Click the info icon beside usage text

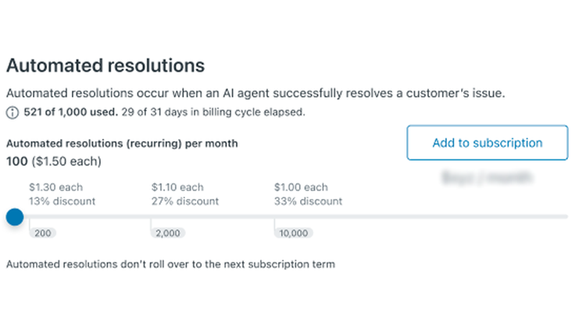point(13,112)
